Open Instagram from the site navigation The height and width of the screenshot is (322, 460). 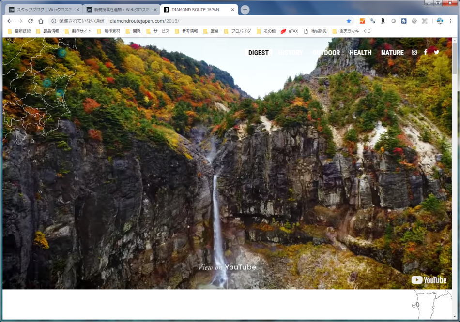click(414, 52)
